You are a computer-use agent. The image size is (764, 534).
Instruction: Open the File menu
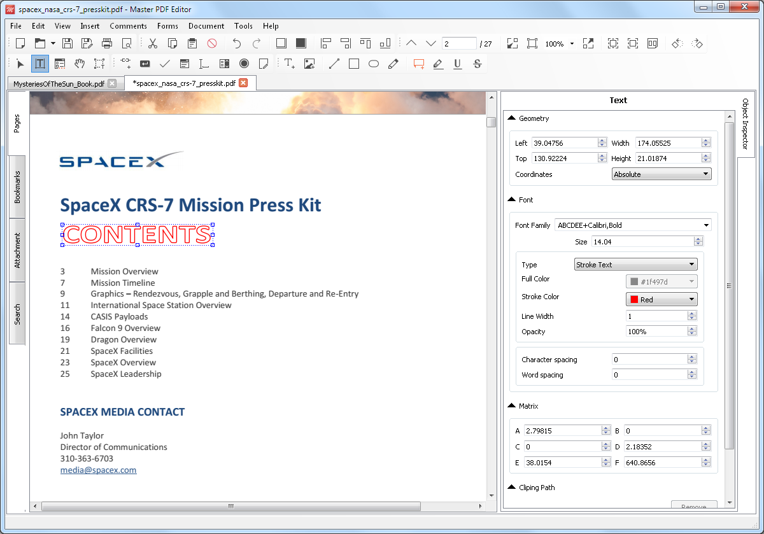[x=16, y=26]
